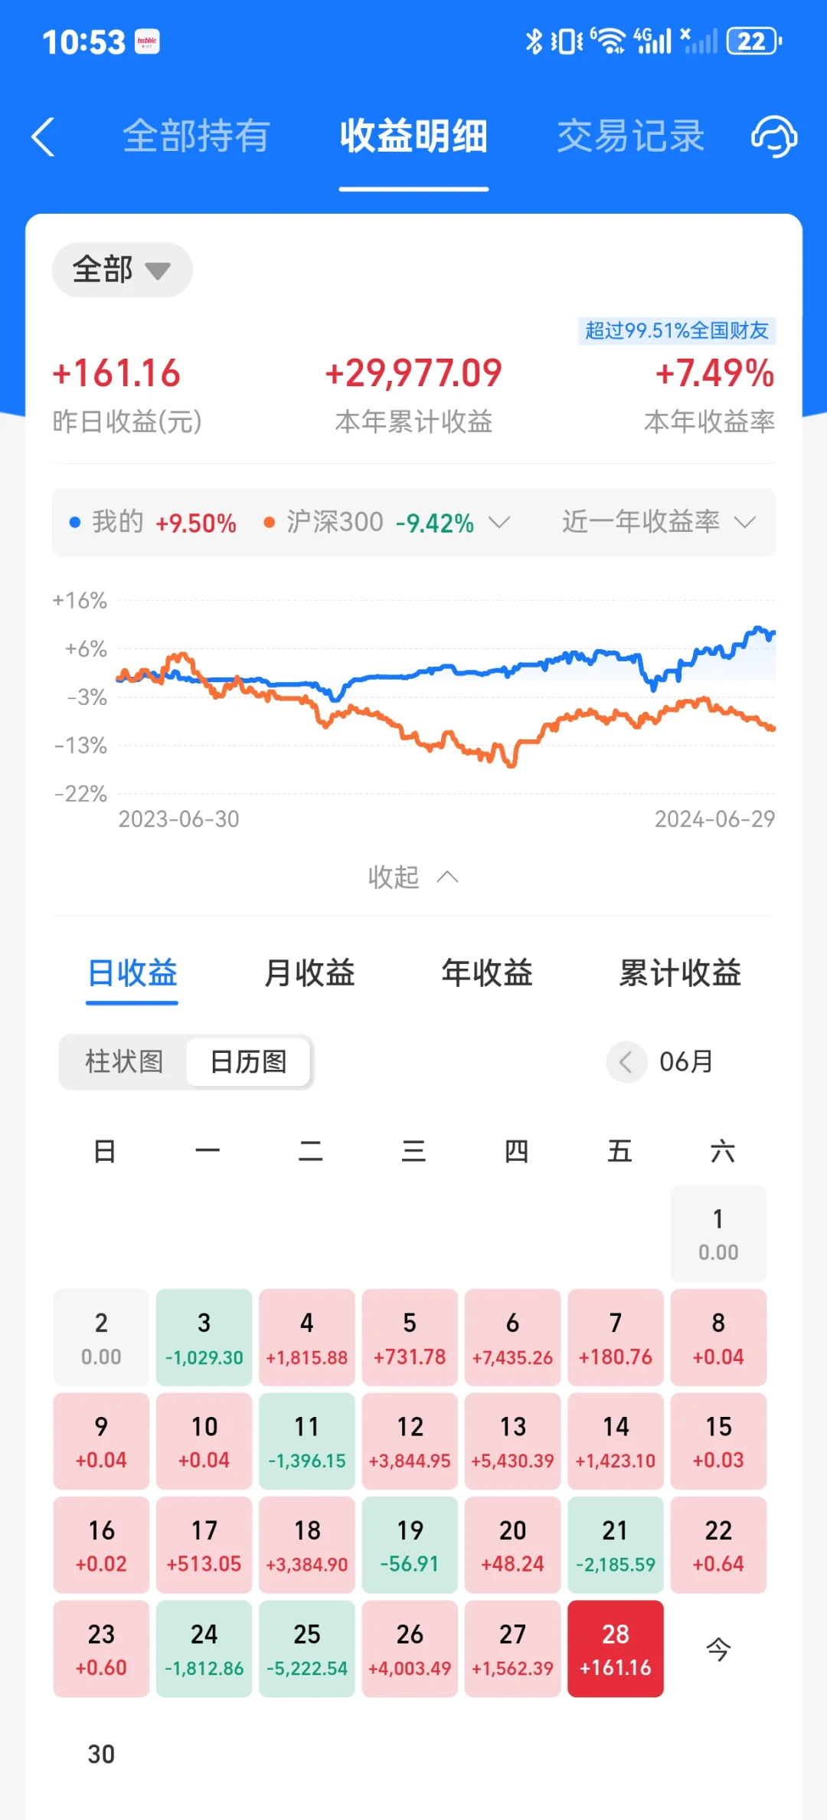Tap the 今 today marker

click(x=718, y=1648)
